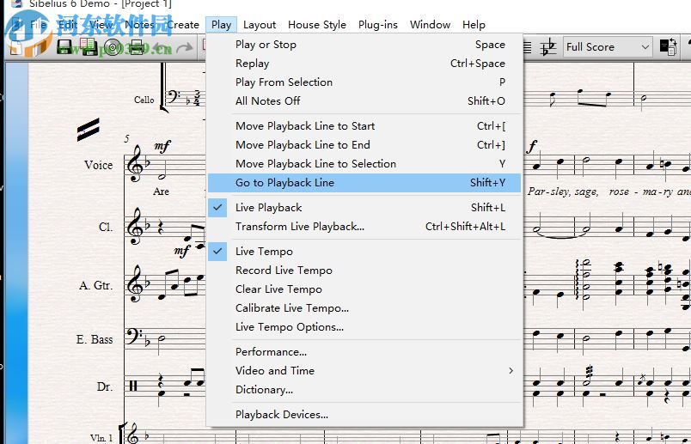Open the Create menu
Image resolution: width=691 pixels, height=444 pixels.
click(x=182, y=25)
